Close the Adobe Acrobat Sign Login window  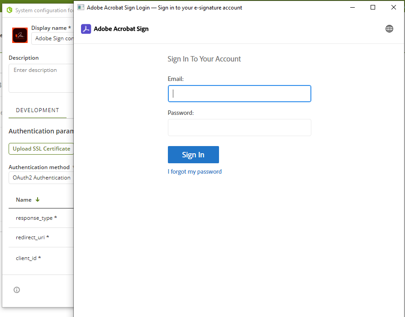tap(393, 8)
